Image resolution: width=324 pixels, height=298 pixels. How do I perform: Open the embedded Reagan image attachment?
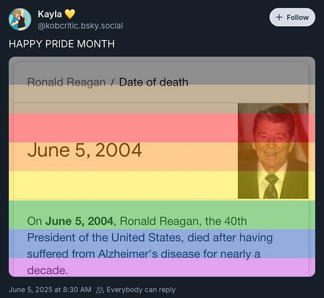pos(162,167)
